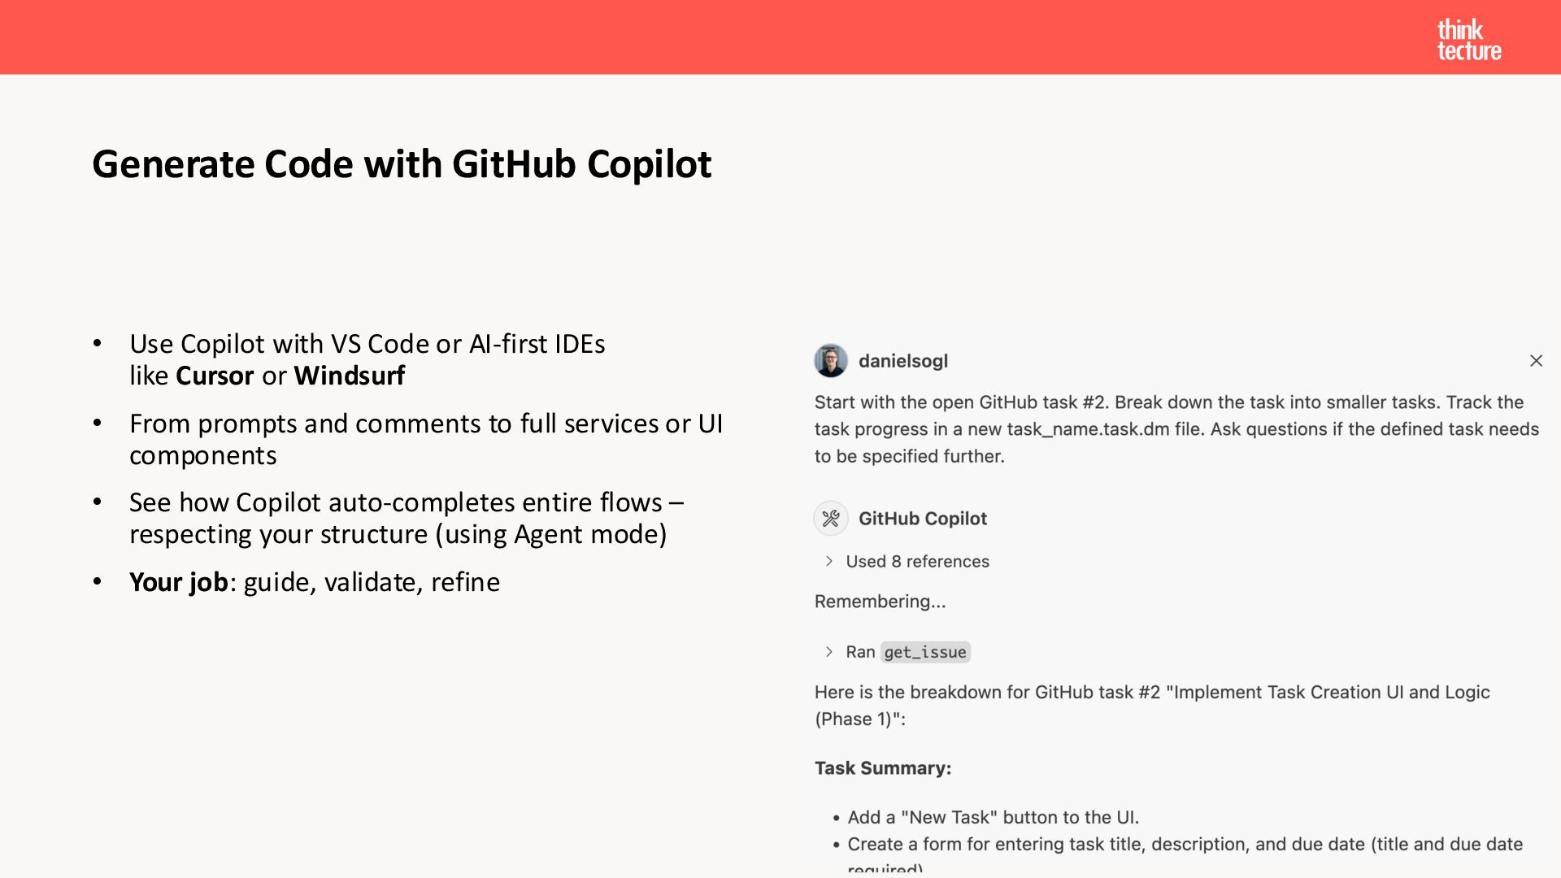Click the bold "Your job" text
Viewport: 1561px width, 878px height.
click(x=178, y=582)
